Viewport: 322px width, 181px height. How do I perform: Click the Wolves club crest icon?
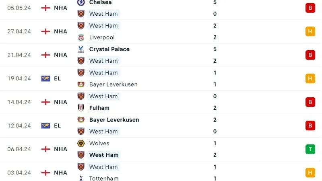81,143
